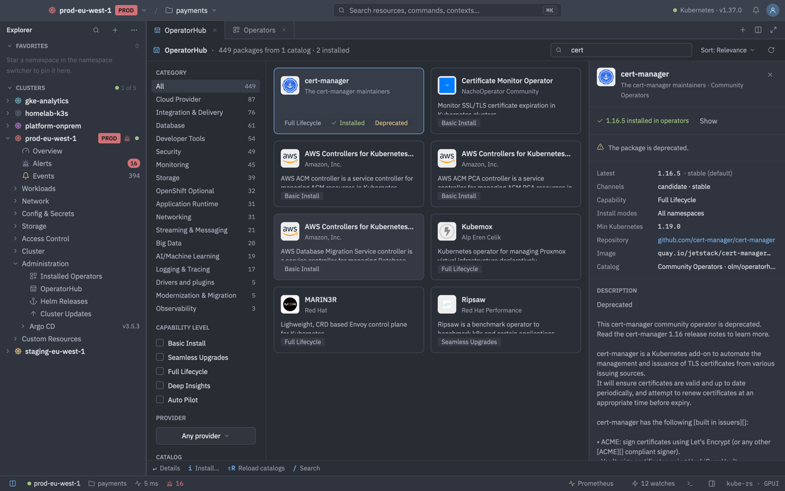The image size is (785, 491).
Task: Open the notifications bell icon
Action: point(756,10)
